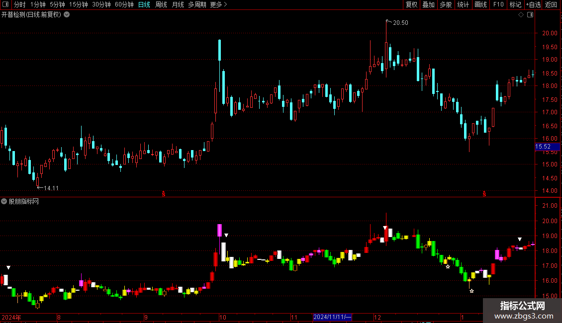
Task: Click the white triangle marker near October indicator peak
Action: pyautogui.click(x=226, y=235)
